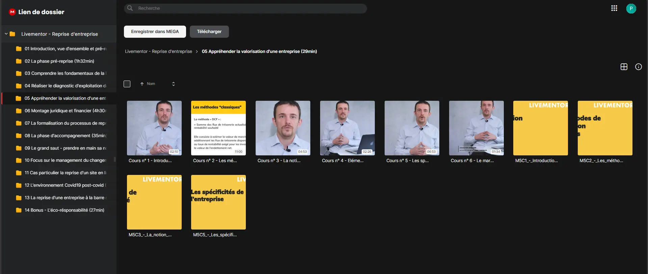Open file thumbnail M5C5_-_Les_spécifi...
The height and width of the screenshot is (274, 648).
pos(218,202)
